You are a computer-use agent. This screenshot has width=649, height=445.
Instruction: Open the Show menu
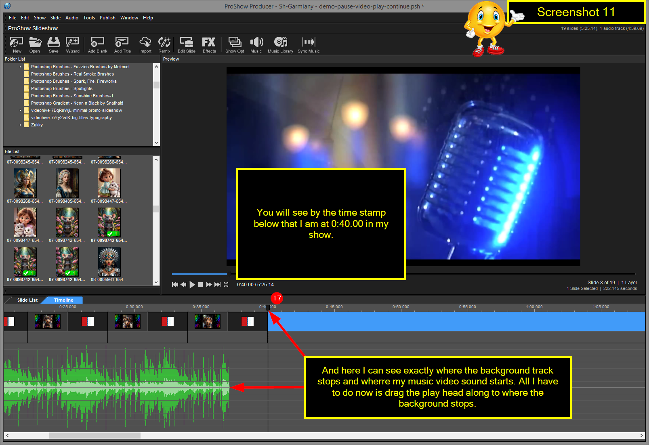[x=40, y=18]
